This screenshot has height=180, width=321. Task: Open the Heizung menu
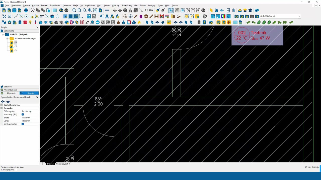point(116,5)
